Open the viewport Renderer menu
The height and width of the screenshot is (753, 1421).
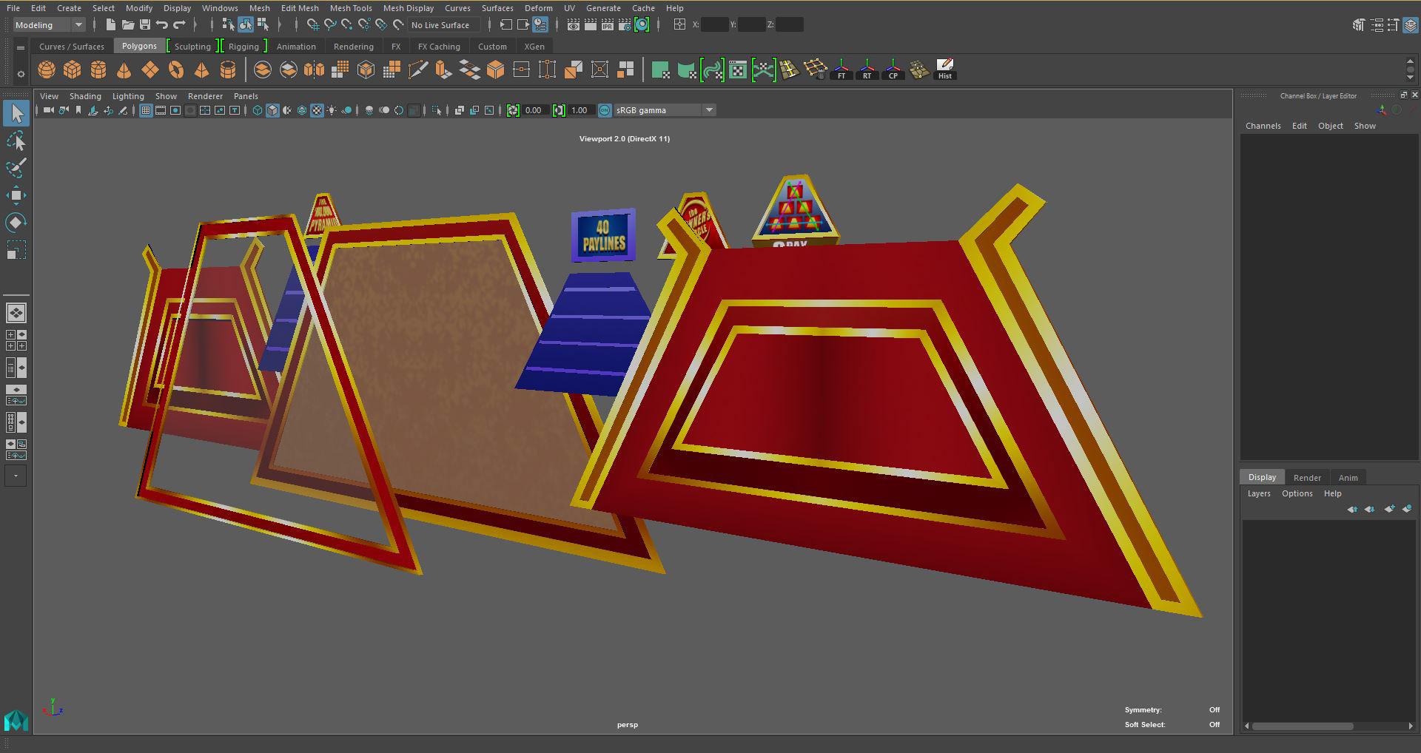click(205, 96)
